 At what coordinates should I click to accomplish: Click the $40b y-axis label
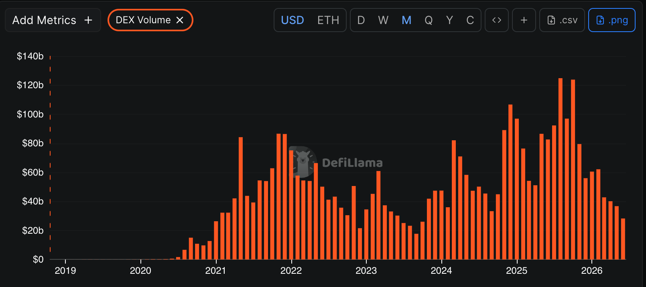(33, 201)
